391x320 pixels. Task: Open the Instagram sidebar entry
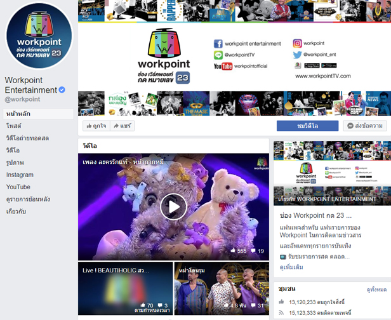pyautogui.click(x=20, y=175)
